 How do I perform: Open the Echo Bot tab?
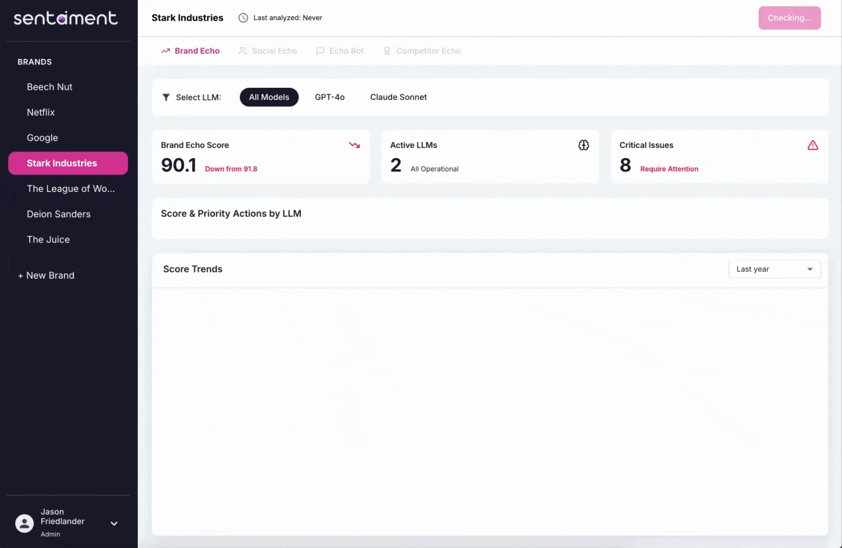point(340,51)
